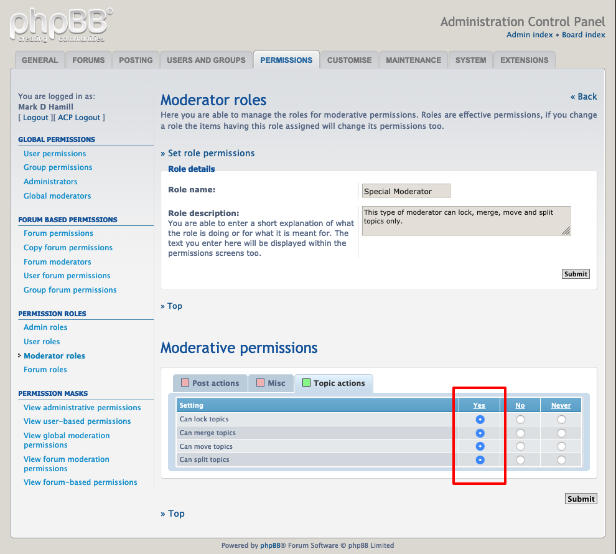Click the No column header
The image size is (616, 554).
tap(520, 405)
